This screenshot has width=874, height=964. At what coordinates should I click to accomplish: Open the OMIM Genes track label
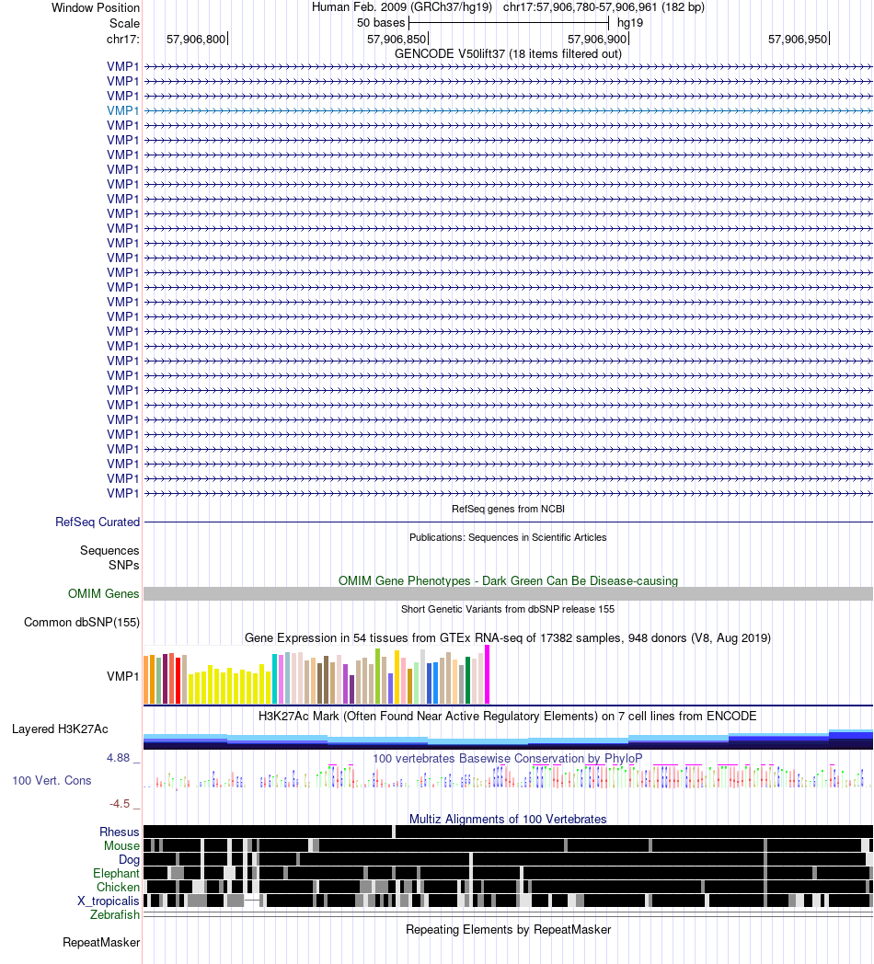click(x=103, y=594)
